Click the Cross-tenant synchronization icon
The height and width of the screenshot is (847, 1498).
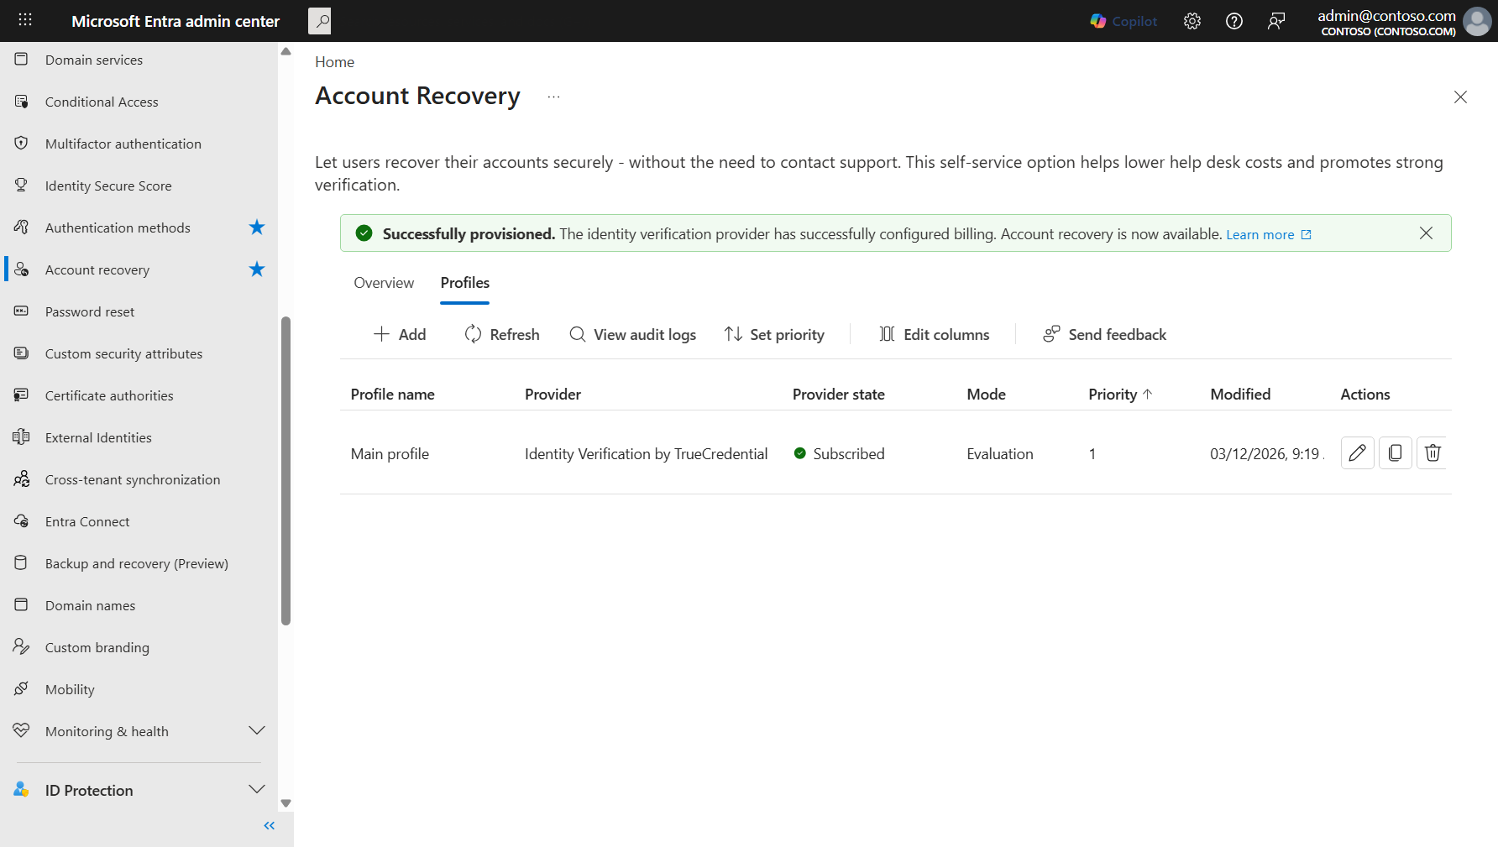coord(22,478)
